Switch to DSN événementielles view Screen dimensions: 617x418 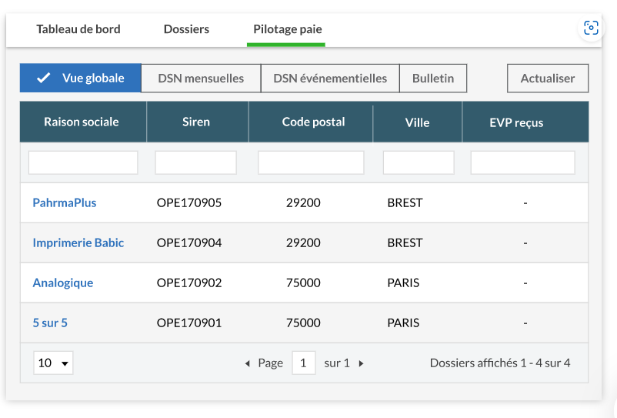[330, 79]
